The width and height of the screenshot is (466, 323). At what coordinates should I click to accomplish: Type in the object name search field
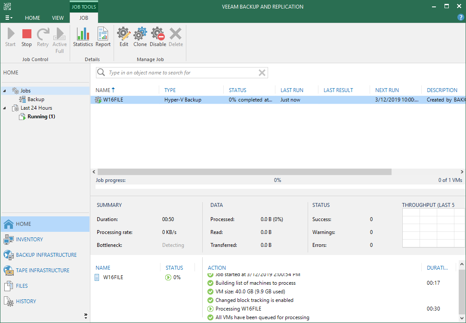click(x=182, y=73)
